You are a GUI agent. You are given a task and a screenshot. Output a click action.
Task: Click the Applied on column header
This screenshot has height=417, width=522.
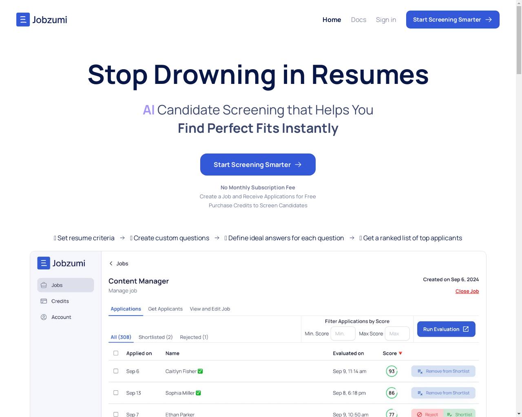click(139, 353)
